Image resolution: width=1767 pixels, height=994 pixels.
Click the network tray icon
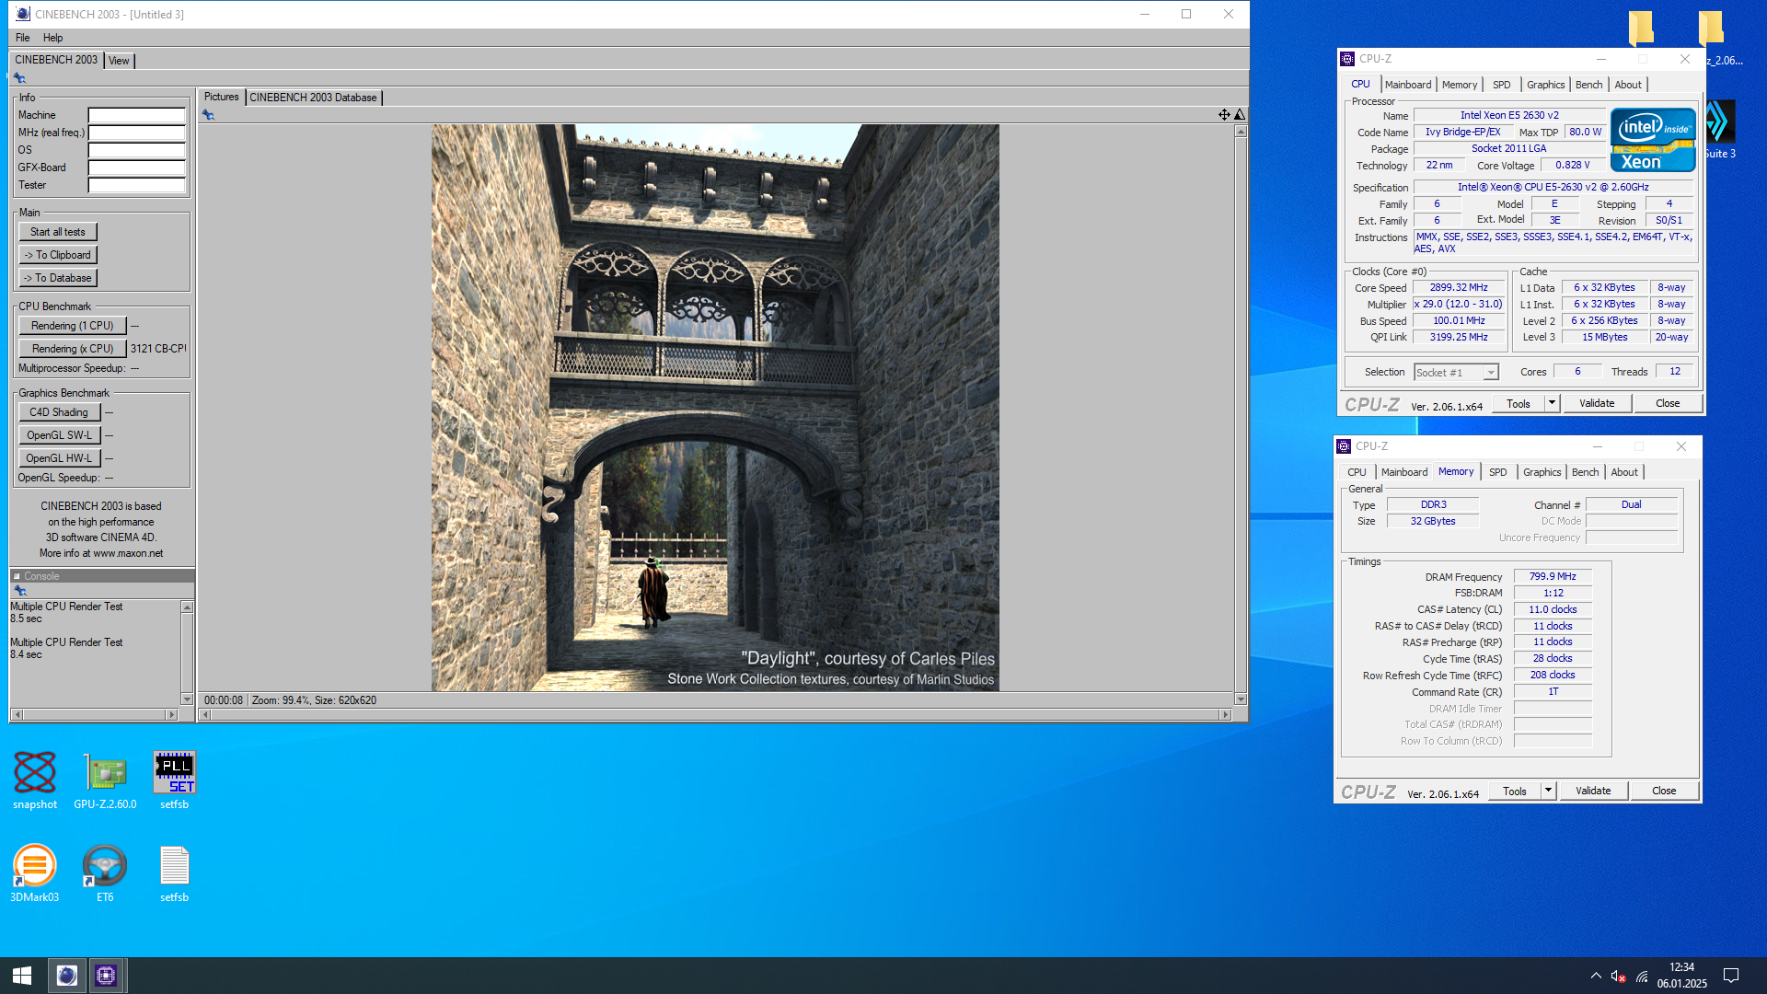click(x=1642, y=977)
